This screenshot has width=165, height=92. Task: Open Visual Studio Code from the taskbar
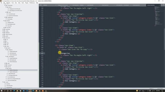click(x=27, y=91)
